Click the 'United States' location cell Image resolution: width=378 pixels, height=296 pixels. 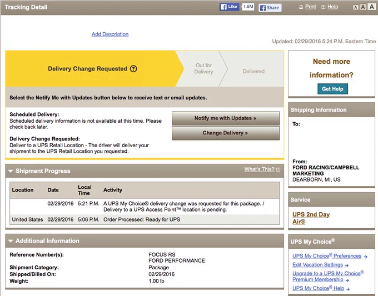point(27,220)
